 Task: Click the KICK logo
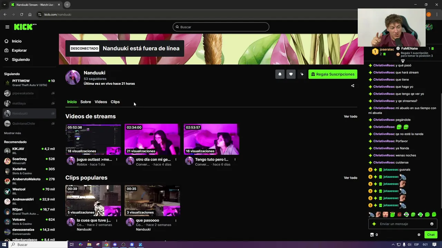25,27
